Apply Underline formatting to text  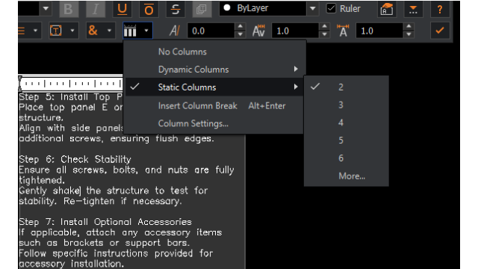tap(122, 9)
